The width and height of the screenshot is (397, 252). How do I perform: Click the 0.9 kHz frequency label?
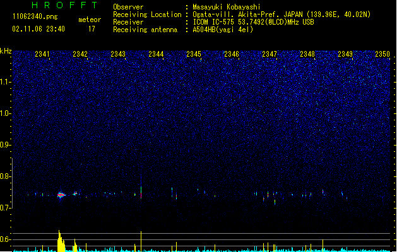click(5, 145)
